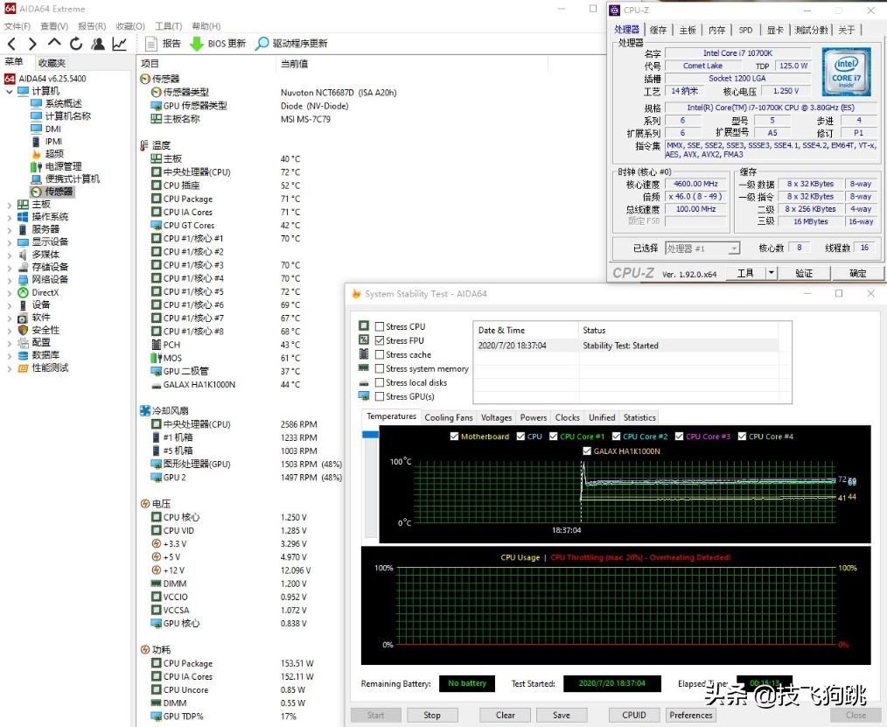Click the 报告 document icon in toolbar

coord(151,44)
